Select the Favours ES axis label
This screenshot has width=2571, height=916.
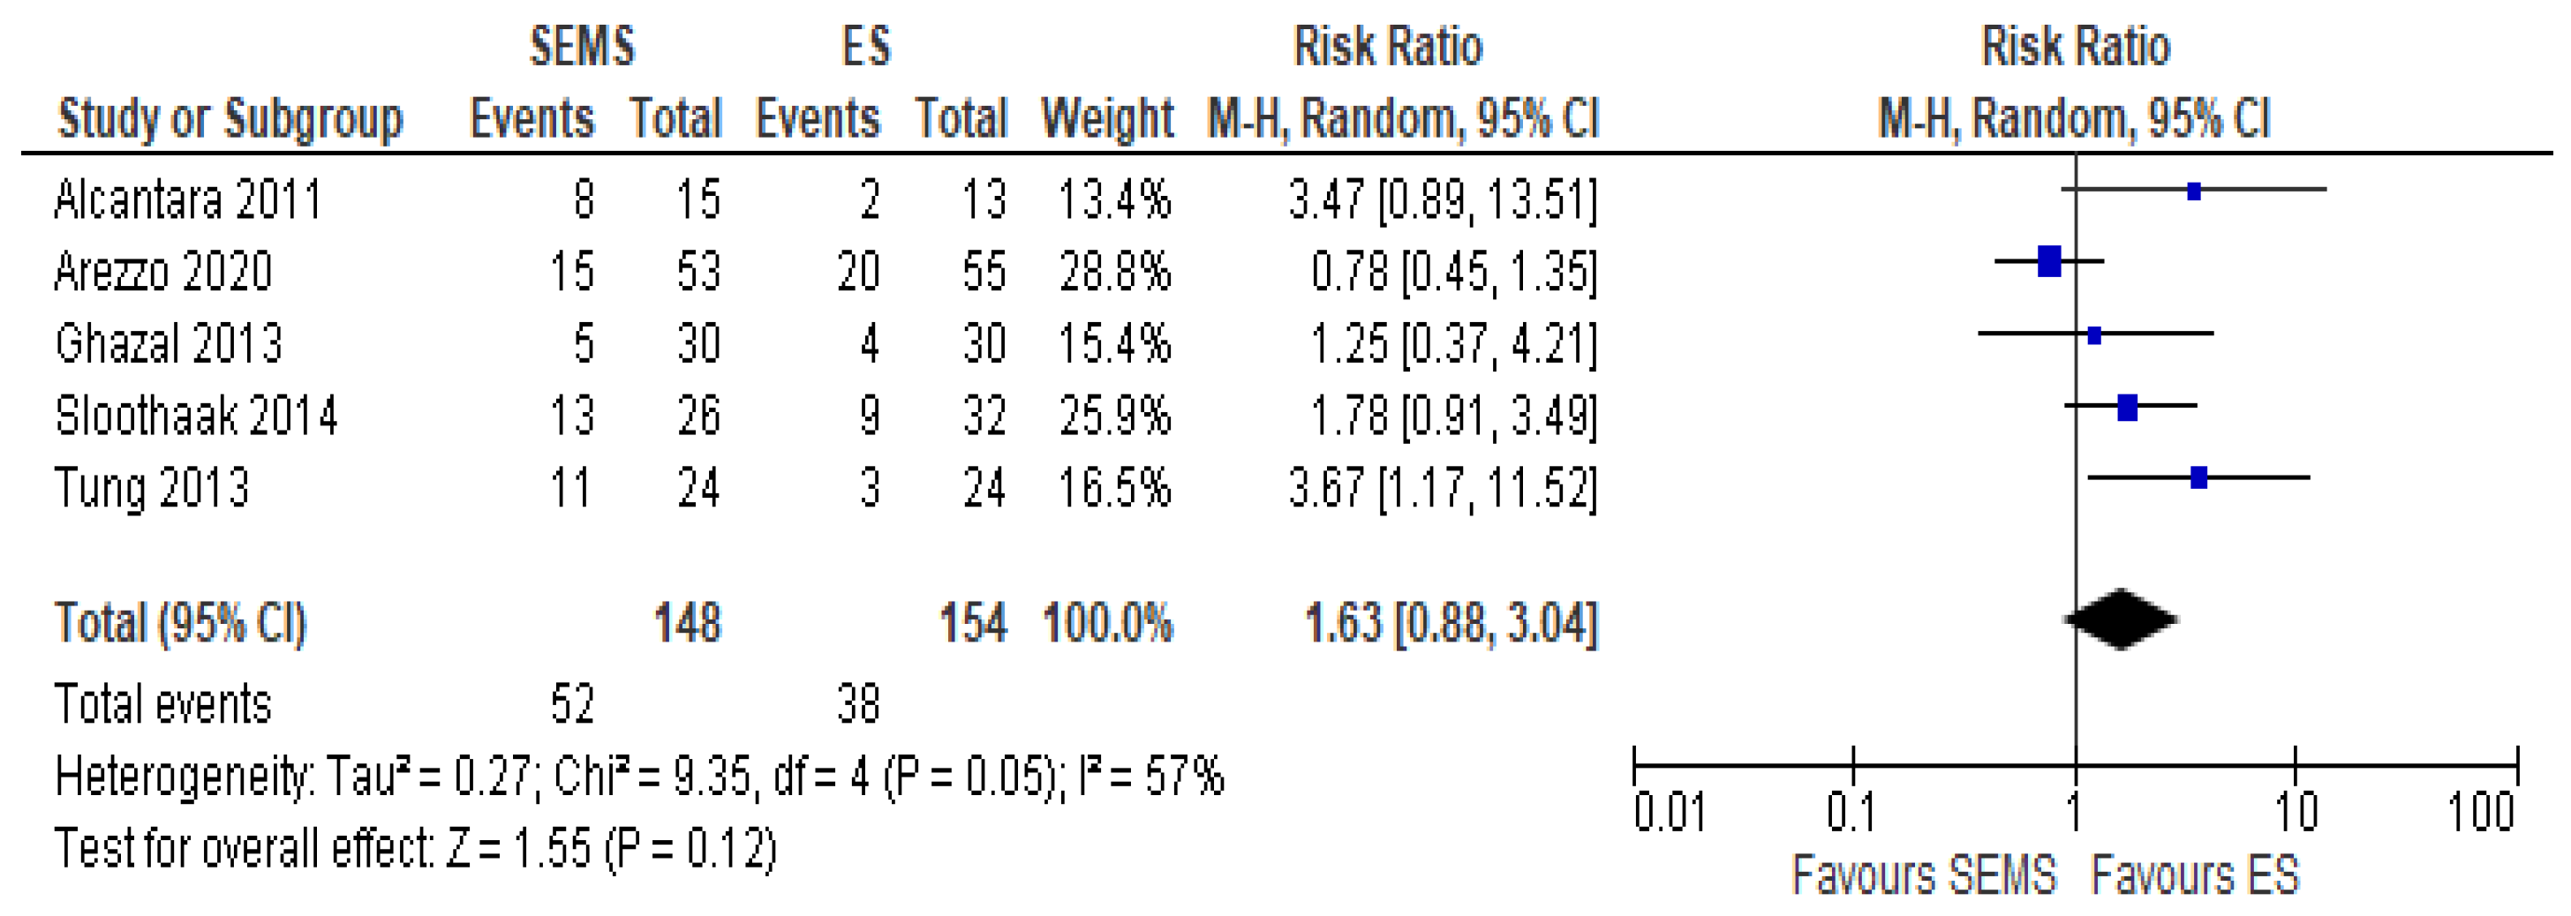tap(2195, 875)
